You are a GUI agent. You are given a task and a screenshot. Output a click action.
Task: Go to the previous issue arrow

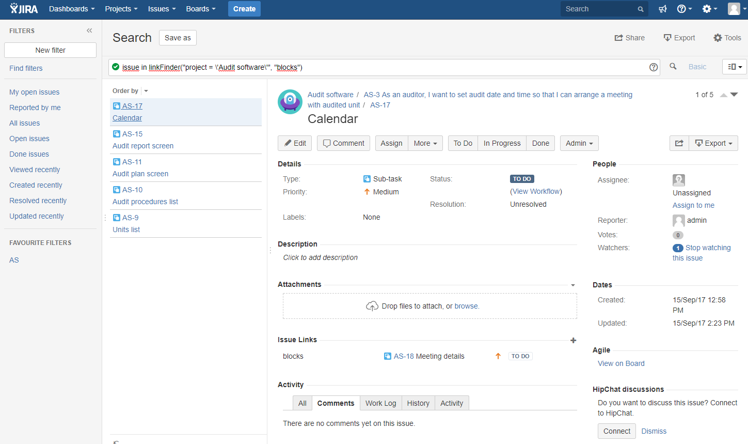724,95
